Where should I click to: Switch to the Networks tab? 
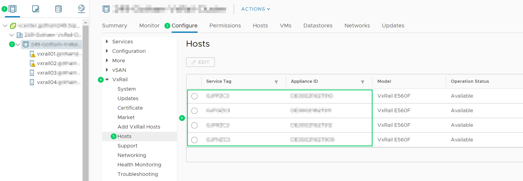click(357, 25)
